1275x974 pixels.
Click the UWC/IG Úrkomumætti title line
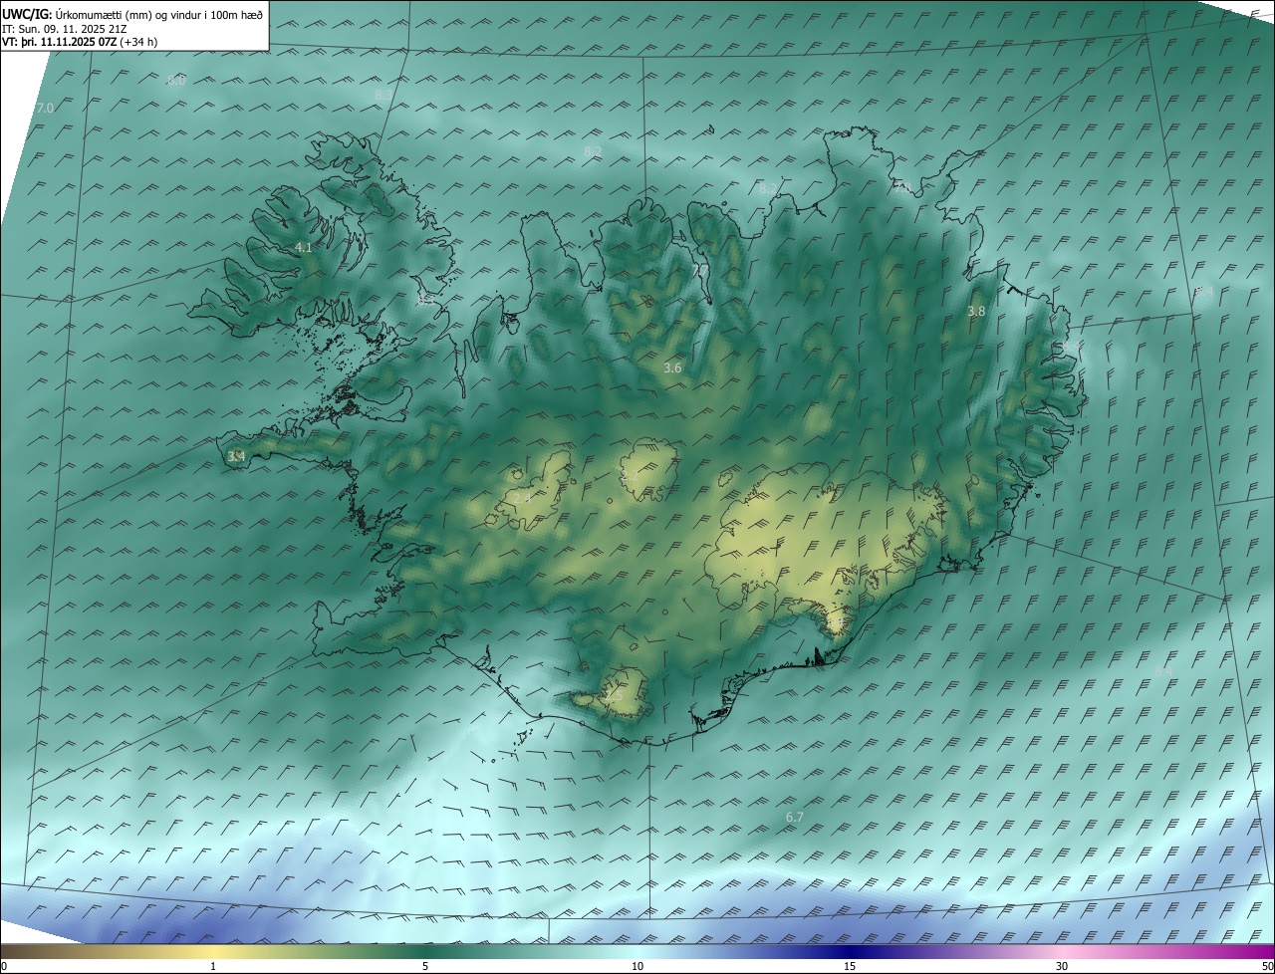coord(132,14)
